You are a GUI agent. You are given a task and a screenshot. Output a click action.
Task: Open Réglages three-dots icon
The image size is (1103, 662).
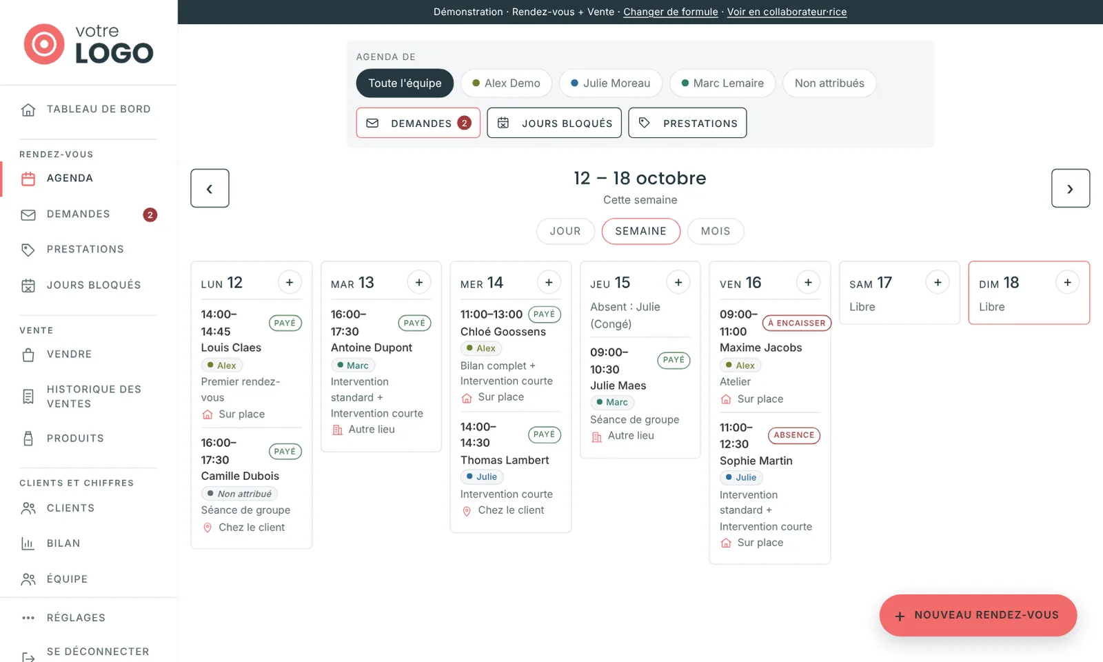pos(28,618)
